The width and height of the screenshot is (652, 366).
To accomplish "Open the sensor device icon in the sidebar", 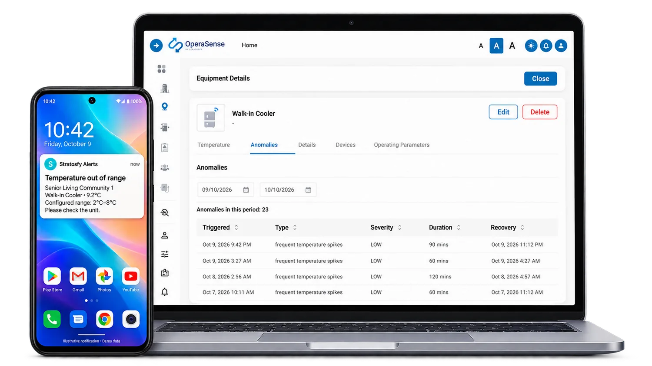I will 165,188.
